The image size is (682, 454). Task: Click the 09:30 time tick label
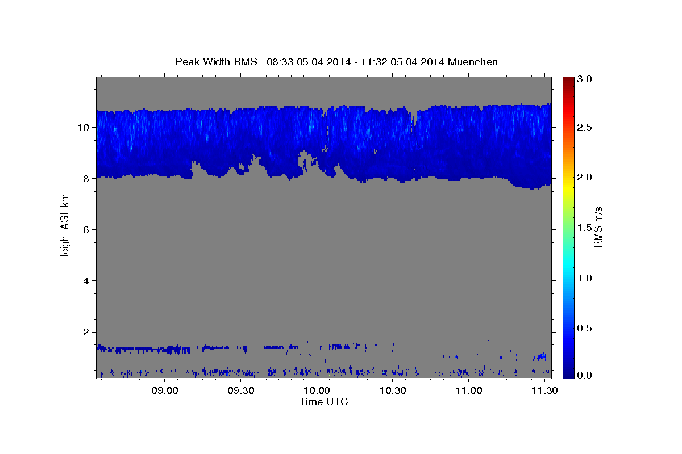tap(241, 391)
